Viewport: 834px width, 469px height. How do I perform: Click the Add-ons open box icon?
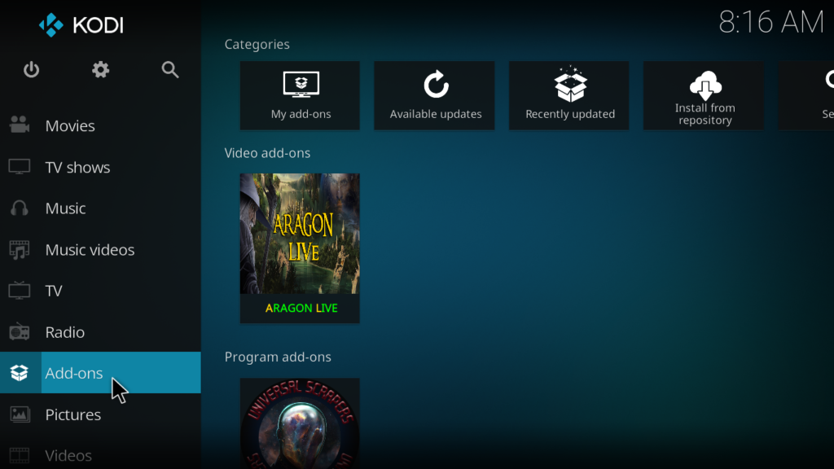click(x=20, y=373)
